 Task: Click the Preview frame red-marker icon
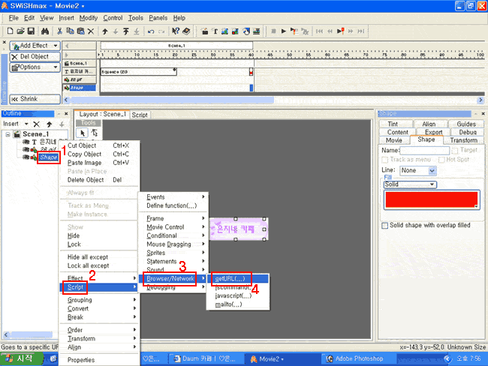(x=341, y=31)
